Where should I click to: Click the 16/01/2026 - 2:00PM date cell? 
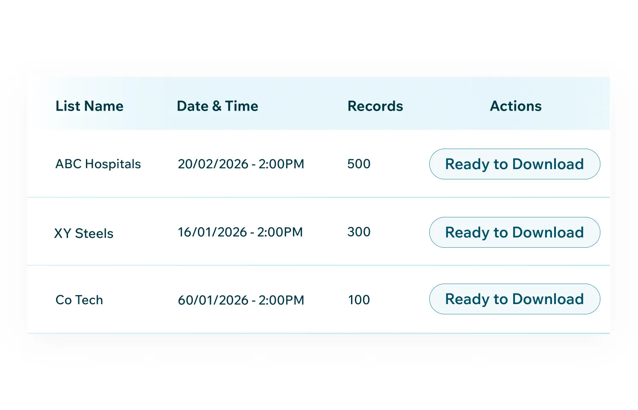coord(240,232)
